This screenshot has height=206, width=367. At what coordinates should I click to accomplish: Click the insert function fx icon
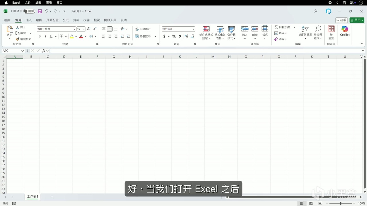[44, 51]
